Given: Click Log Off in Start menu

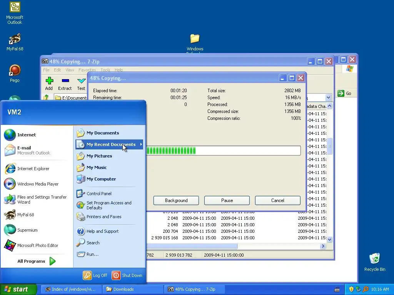Looking at the screenshot, I should point(95,275).
